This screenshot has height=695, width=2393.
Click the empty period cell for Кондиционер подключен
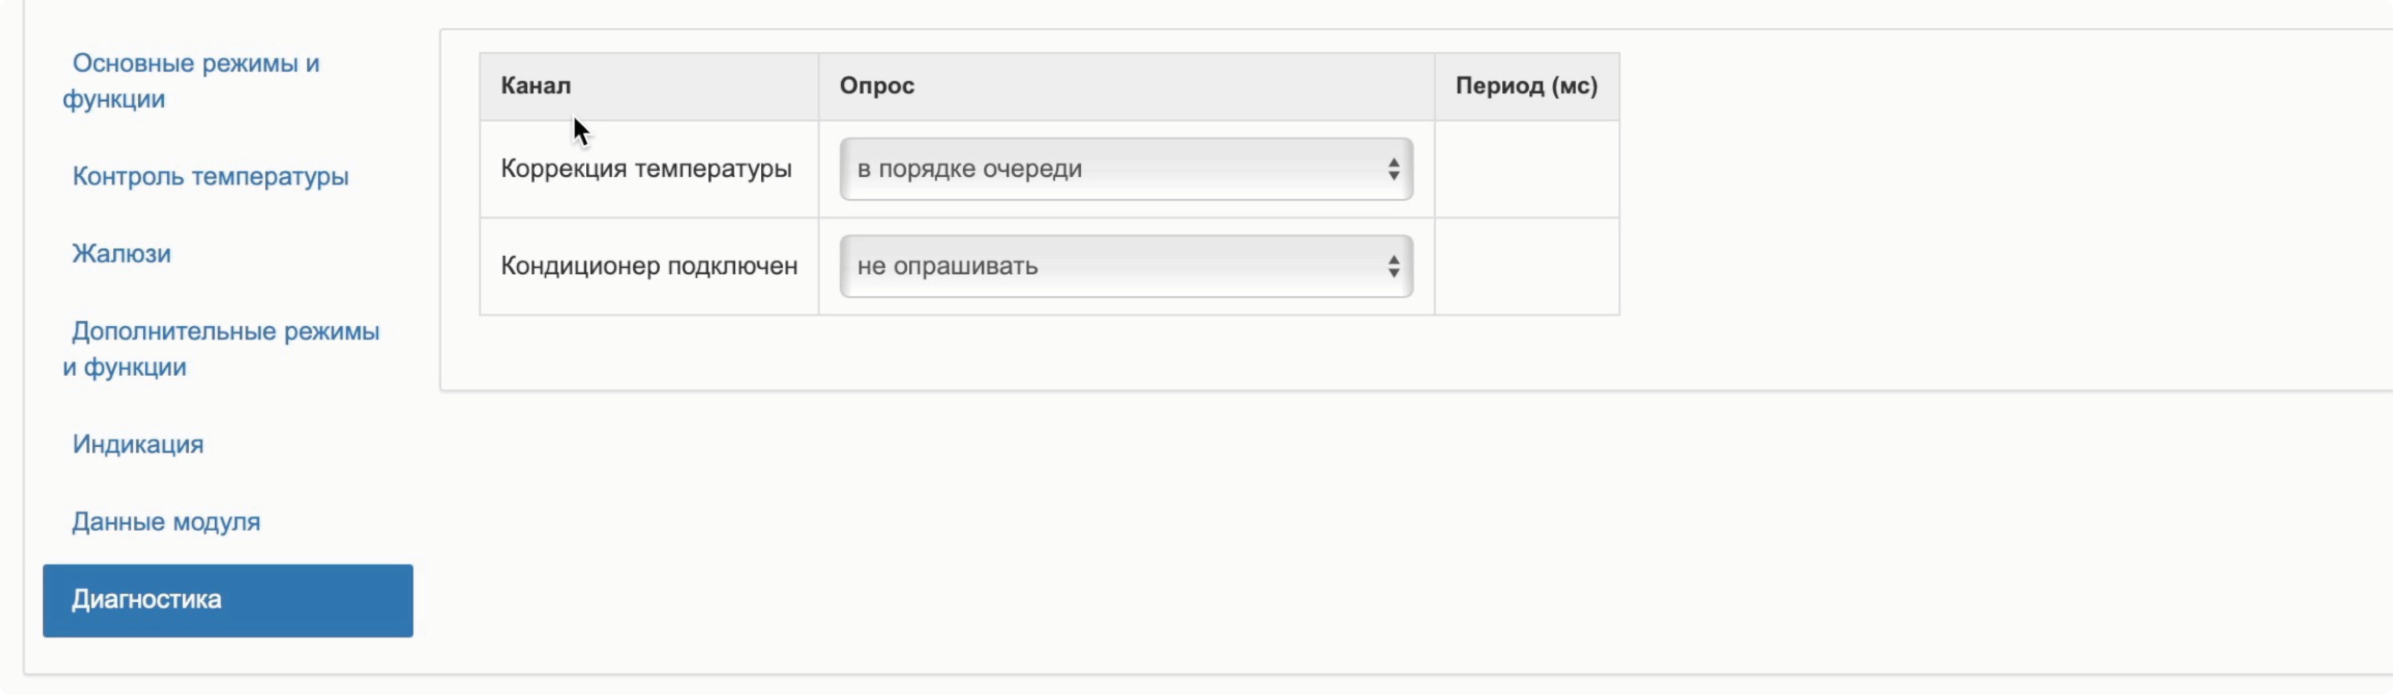tap(1526, 266)
